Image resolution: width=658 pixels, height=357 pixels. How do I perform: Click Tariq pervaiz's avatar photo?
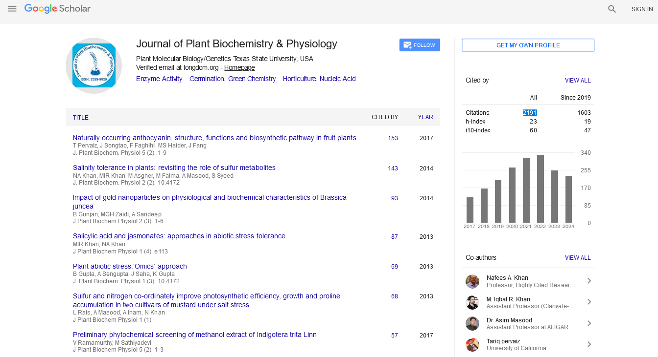click(472, 344)
